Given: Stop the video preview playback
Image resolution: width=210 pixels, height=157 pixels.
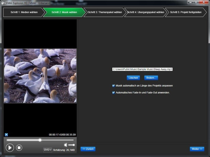Looking at the screenshot, I should click(19, 148).
